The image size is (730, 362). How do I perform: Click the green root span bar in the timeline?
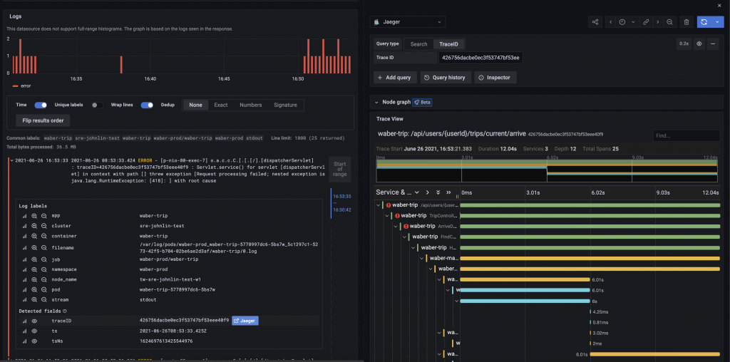point(590,205)
